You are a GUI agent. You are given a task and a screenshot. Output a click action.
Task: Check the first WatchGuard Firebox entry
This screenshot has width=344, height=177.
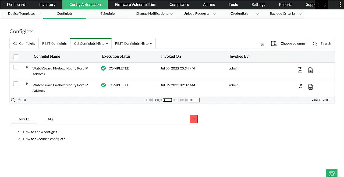pos(16,67)
